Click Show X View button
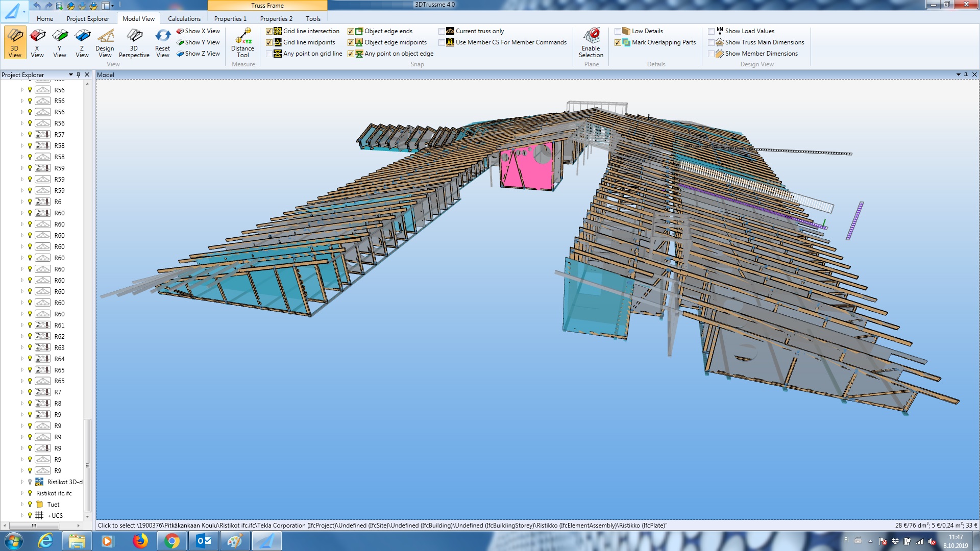Viewport: 980px width, 551px height. [198, 31]
